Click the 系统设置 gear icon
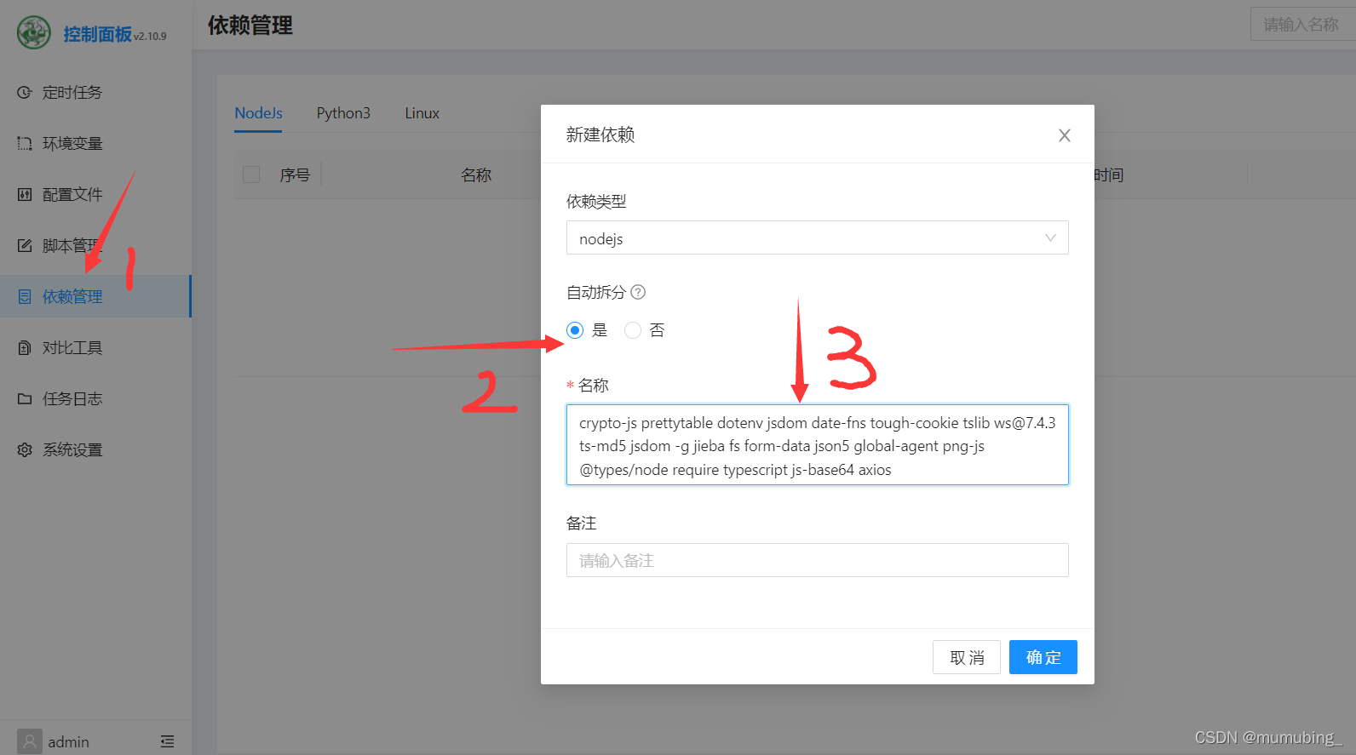1356x755 pixels. pos(25,449)
